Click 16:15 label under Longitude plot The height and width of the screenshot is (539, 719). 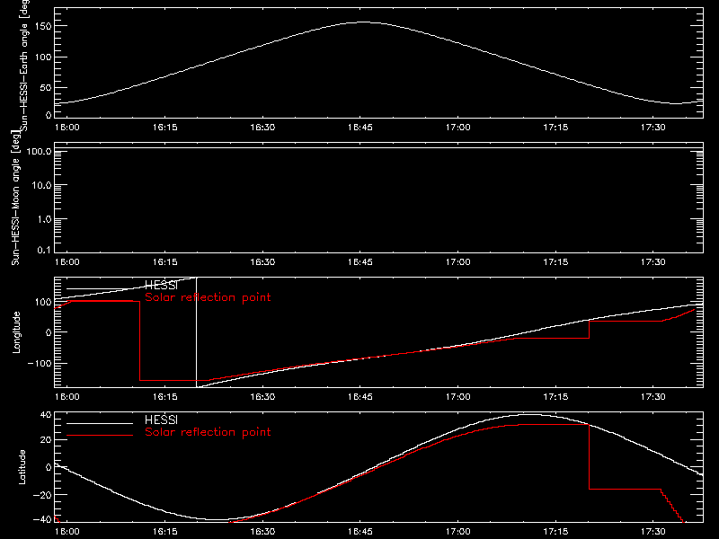tap(164, 397)
